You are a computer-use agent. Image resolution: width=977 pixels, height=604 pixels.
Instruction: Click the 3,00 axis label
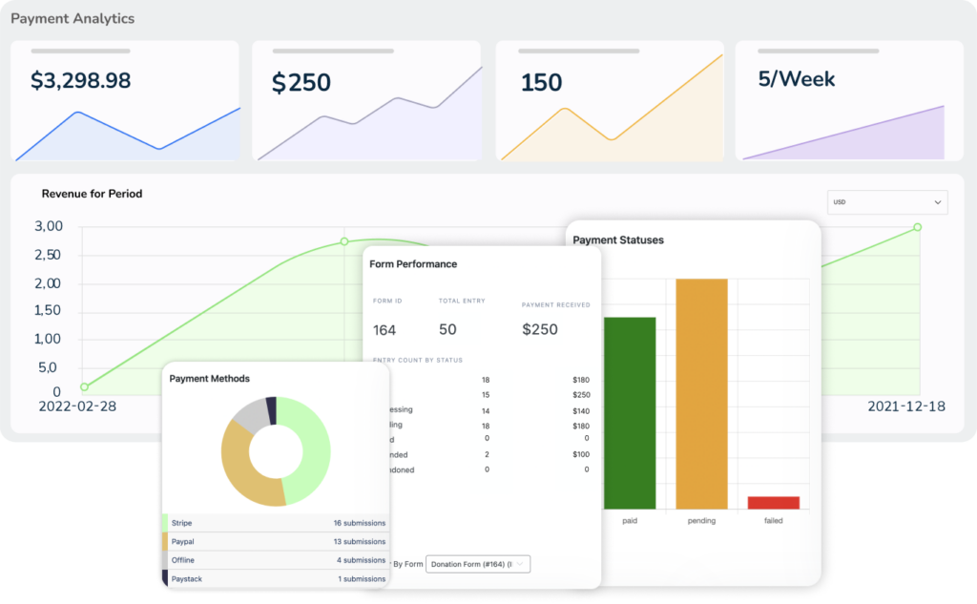pyautogui.click(x=49, y=226)
